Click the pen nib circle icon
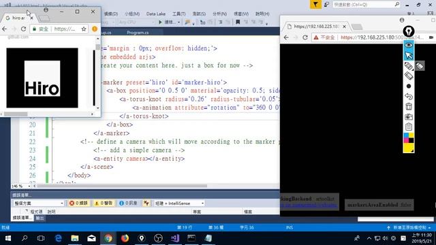 409,31
